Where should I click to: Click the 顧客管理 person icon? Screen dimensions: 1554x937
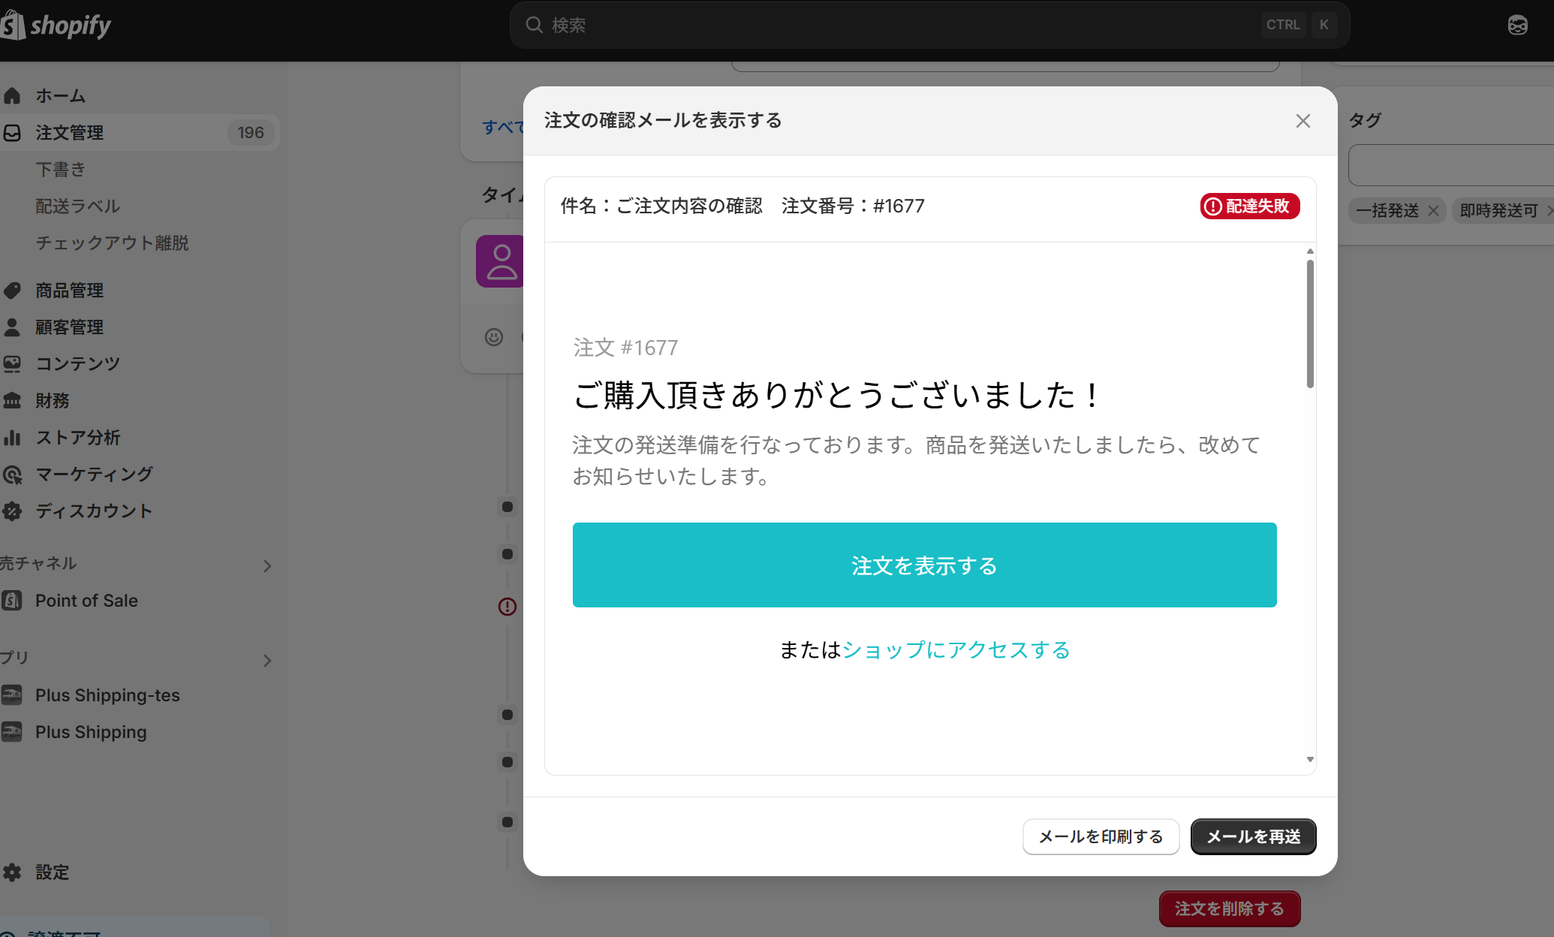click(x=12, y=327)
